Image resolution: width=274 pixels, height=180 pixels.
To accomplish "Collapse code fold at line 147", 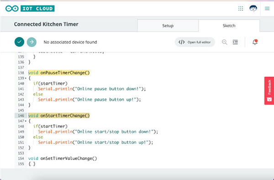I will click(26, 121).
